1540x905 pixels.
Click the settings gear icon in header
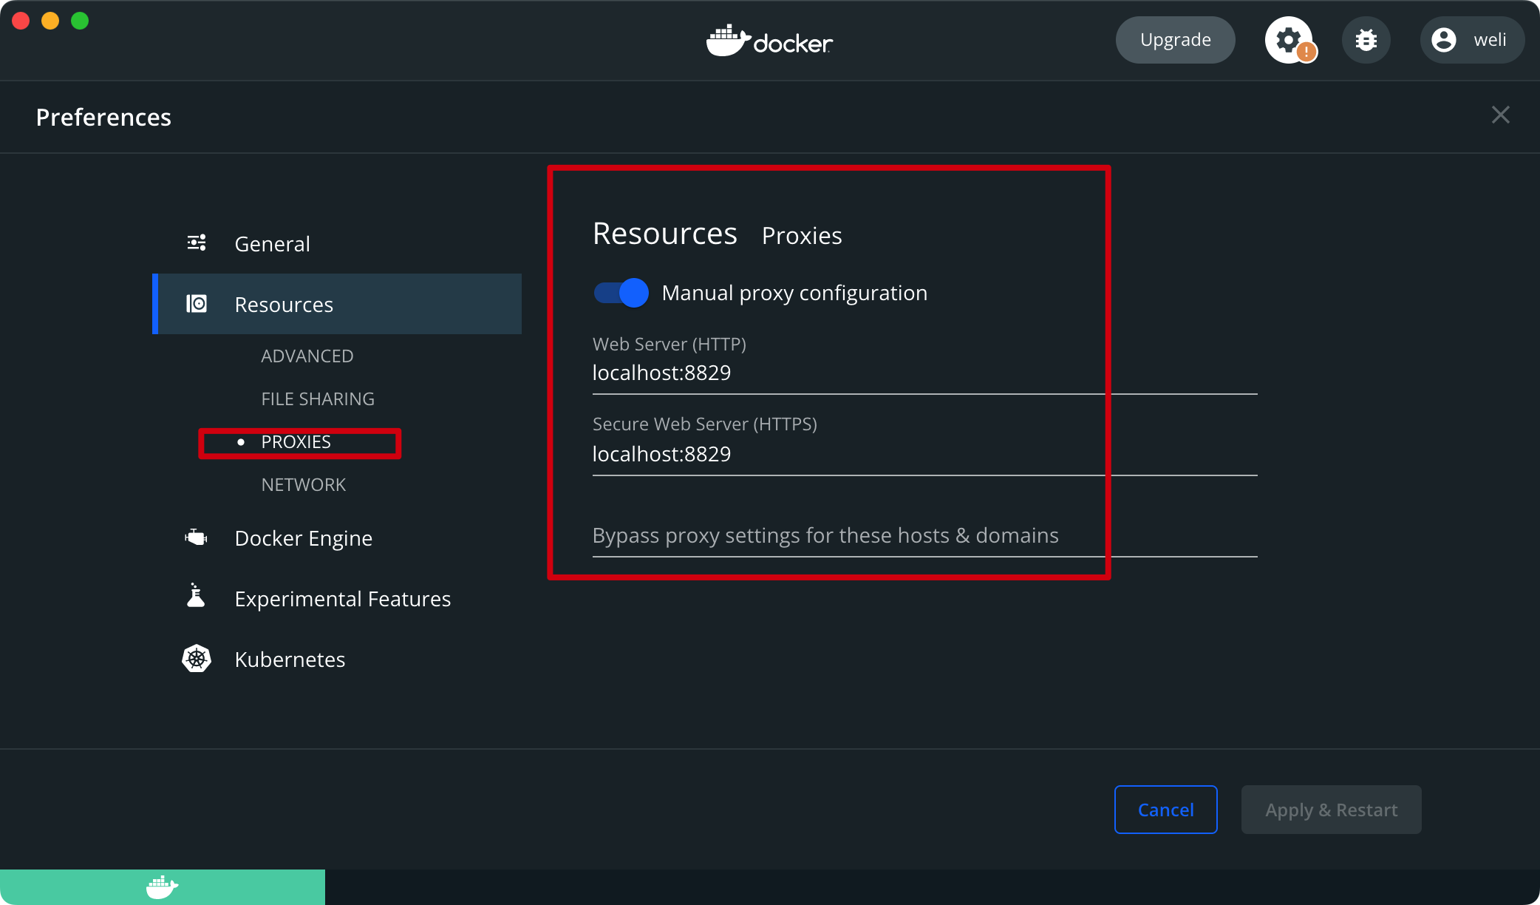[x=1288, y=40]
